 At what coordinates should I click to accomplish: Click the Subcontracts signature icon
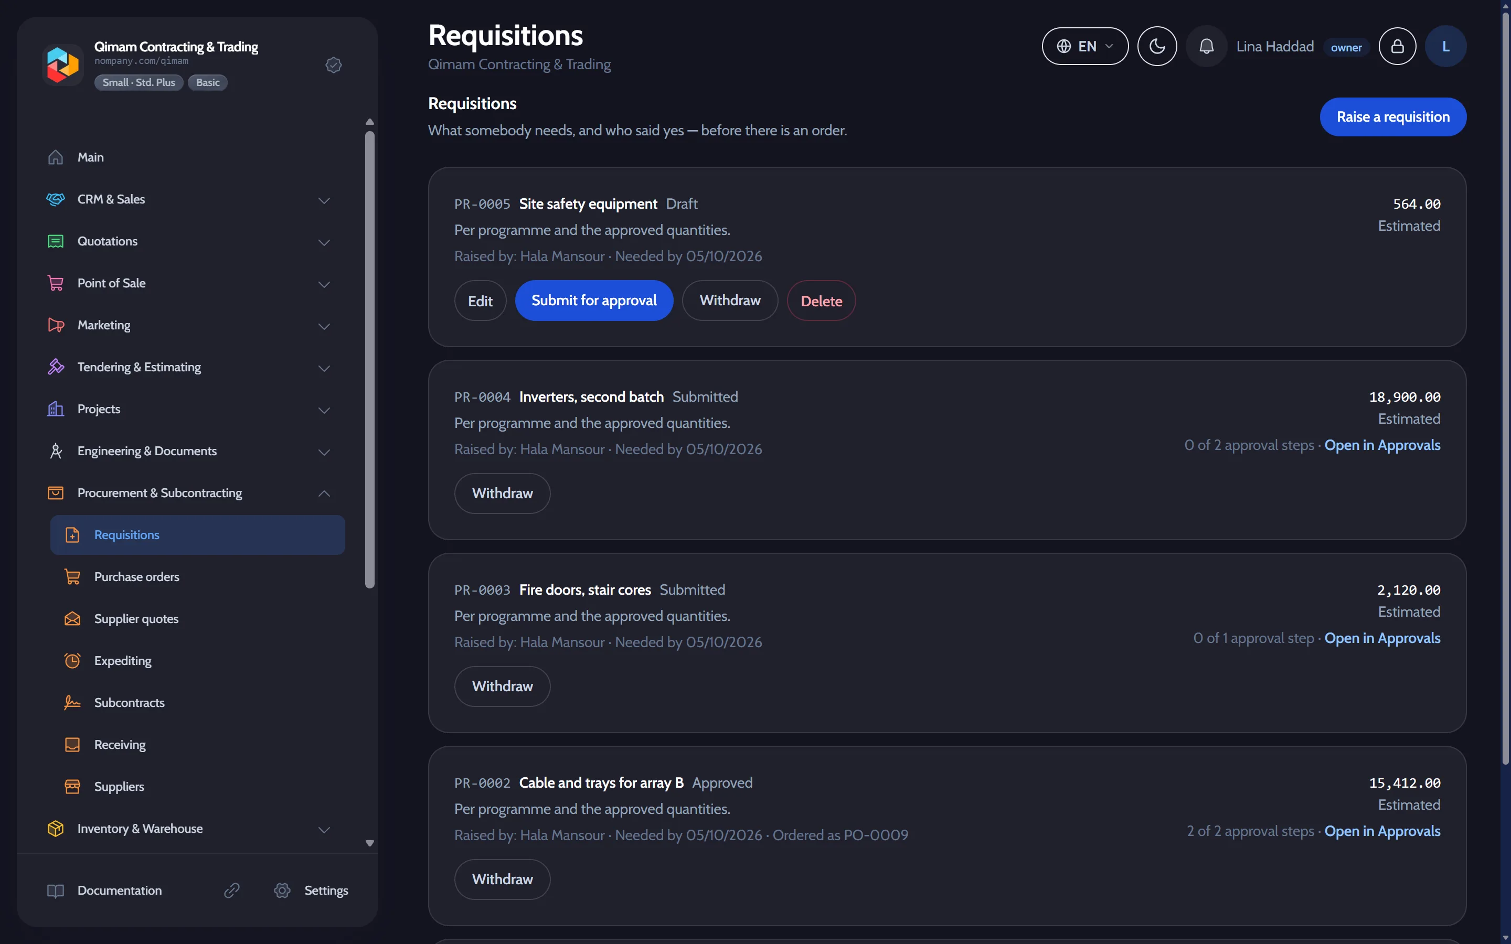pyautogui.click(x=72, y=702)
